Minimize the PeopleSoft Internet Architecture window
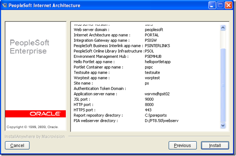 [212, 6]
